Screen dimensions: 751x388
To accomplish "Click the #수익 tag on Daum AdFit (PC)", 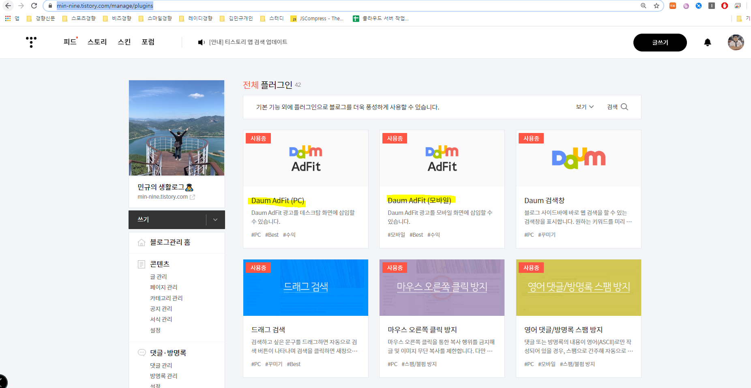I will tap(289, 235).
